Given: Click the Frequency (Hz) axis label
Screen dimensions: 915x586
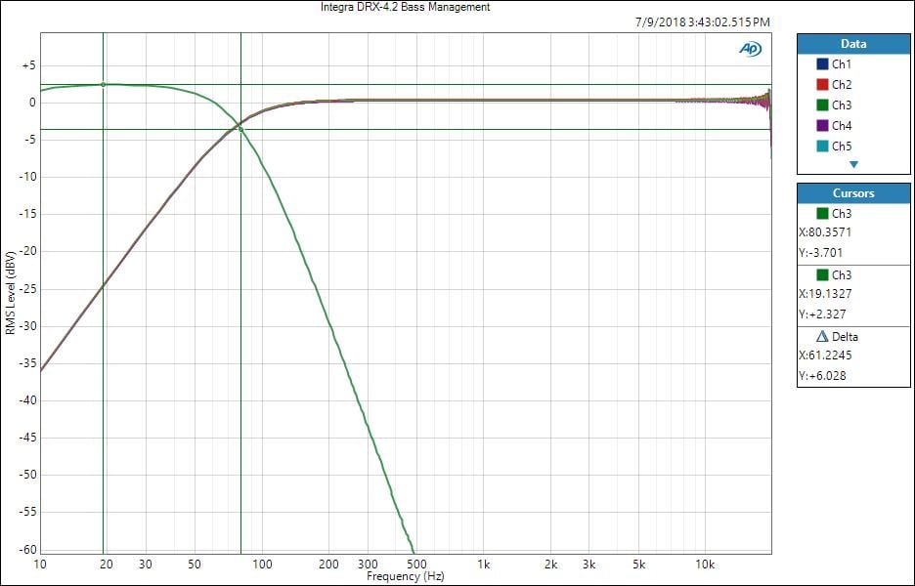Looking at the screenshot, I should (406, 577).
